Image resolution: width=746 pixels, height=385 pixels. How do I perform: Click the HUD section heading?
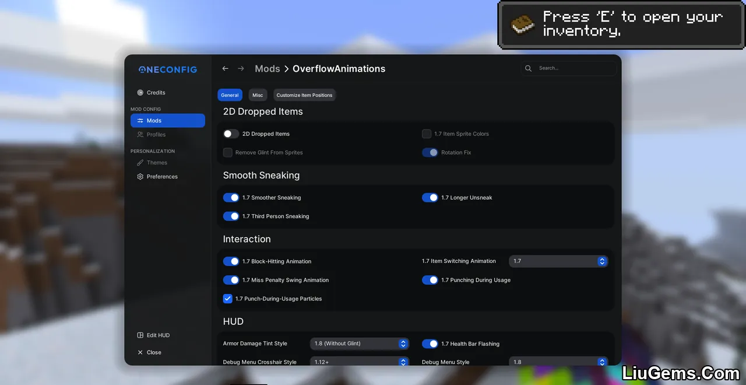click(233, 321)
